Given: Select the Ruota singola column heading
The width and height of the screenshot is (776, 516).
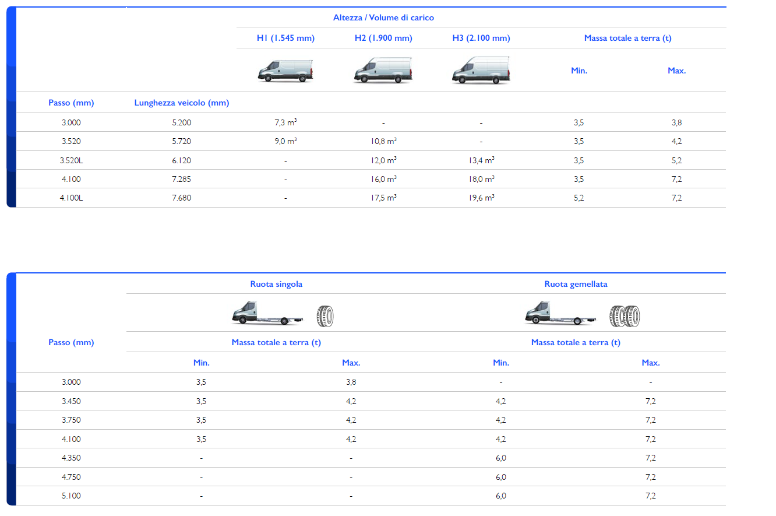Looking at the screenshot, I should 276,284.
